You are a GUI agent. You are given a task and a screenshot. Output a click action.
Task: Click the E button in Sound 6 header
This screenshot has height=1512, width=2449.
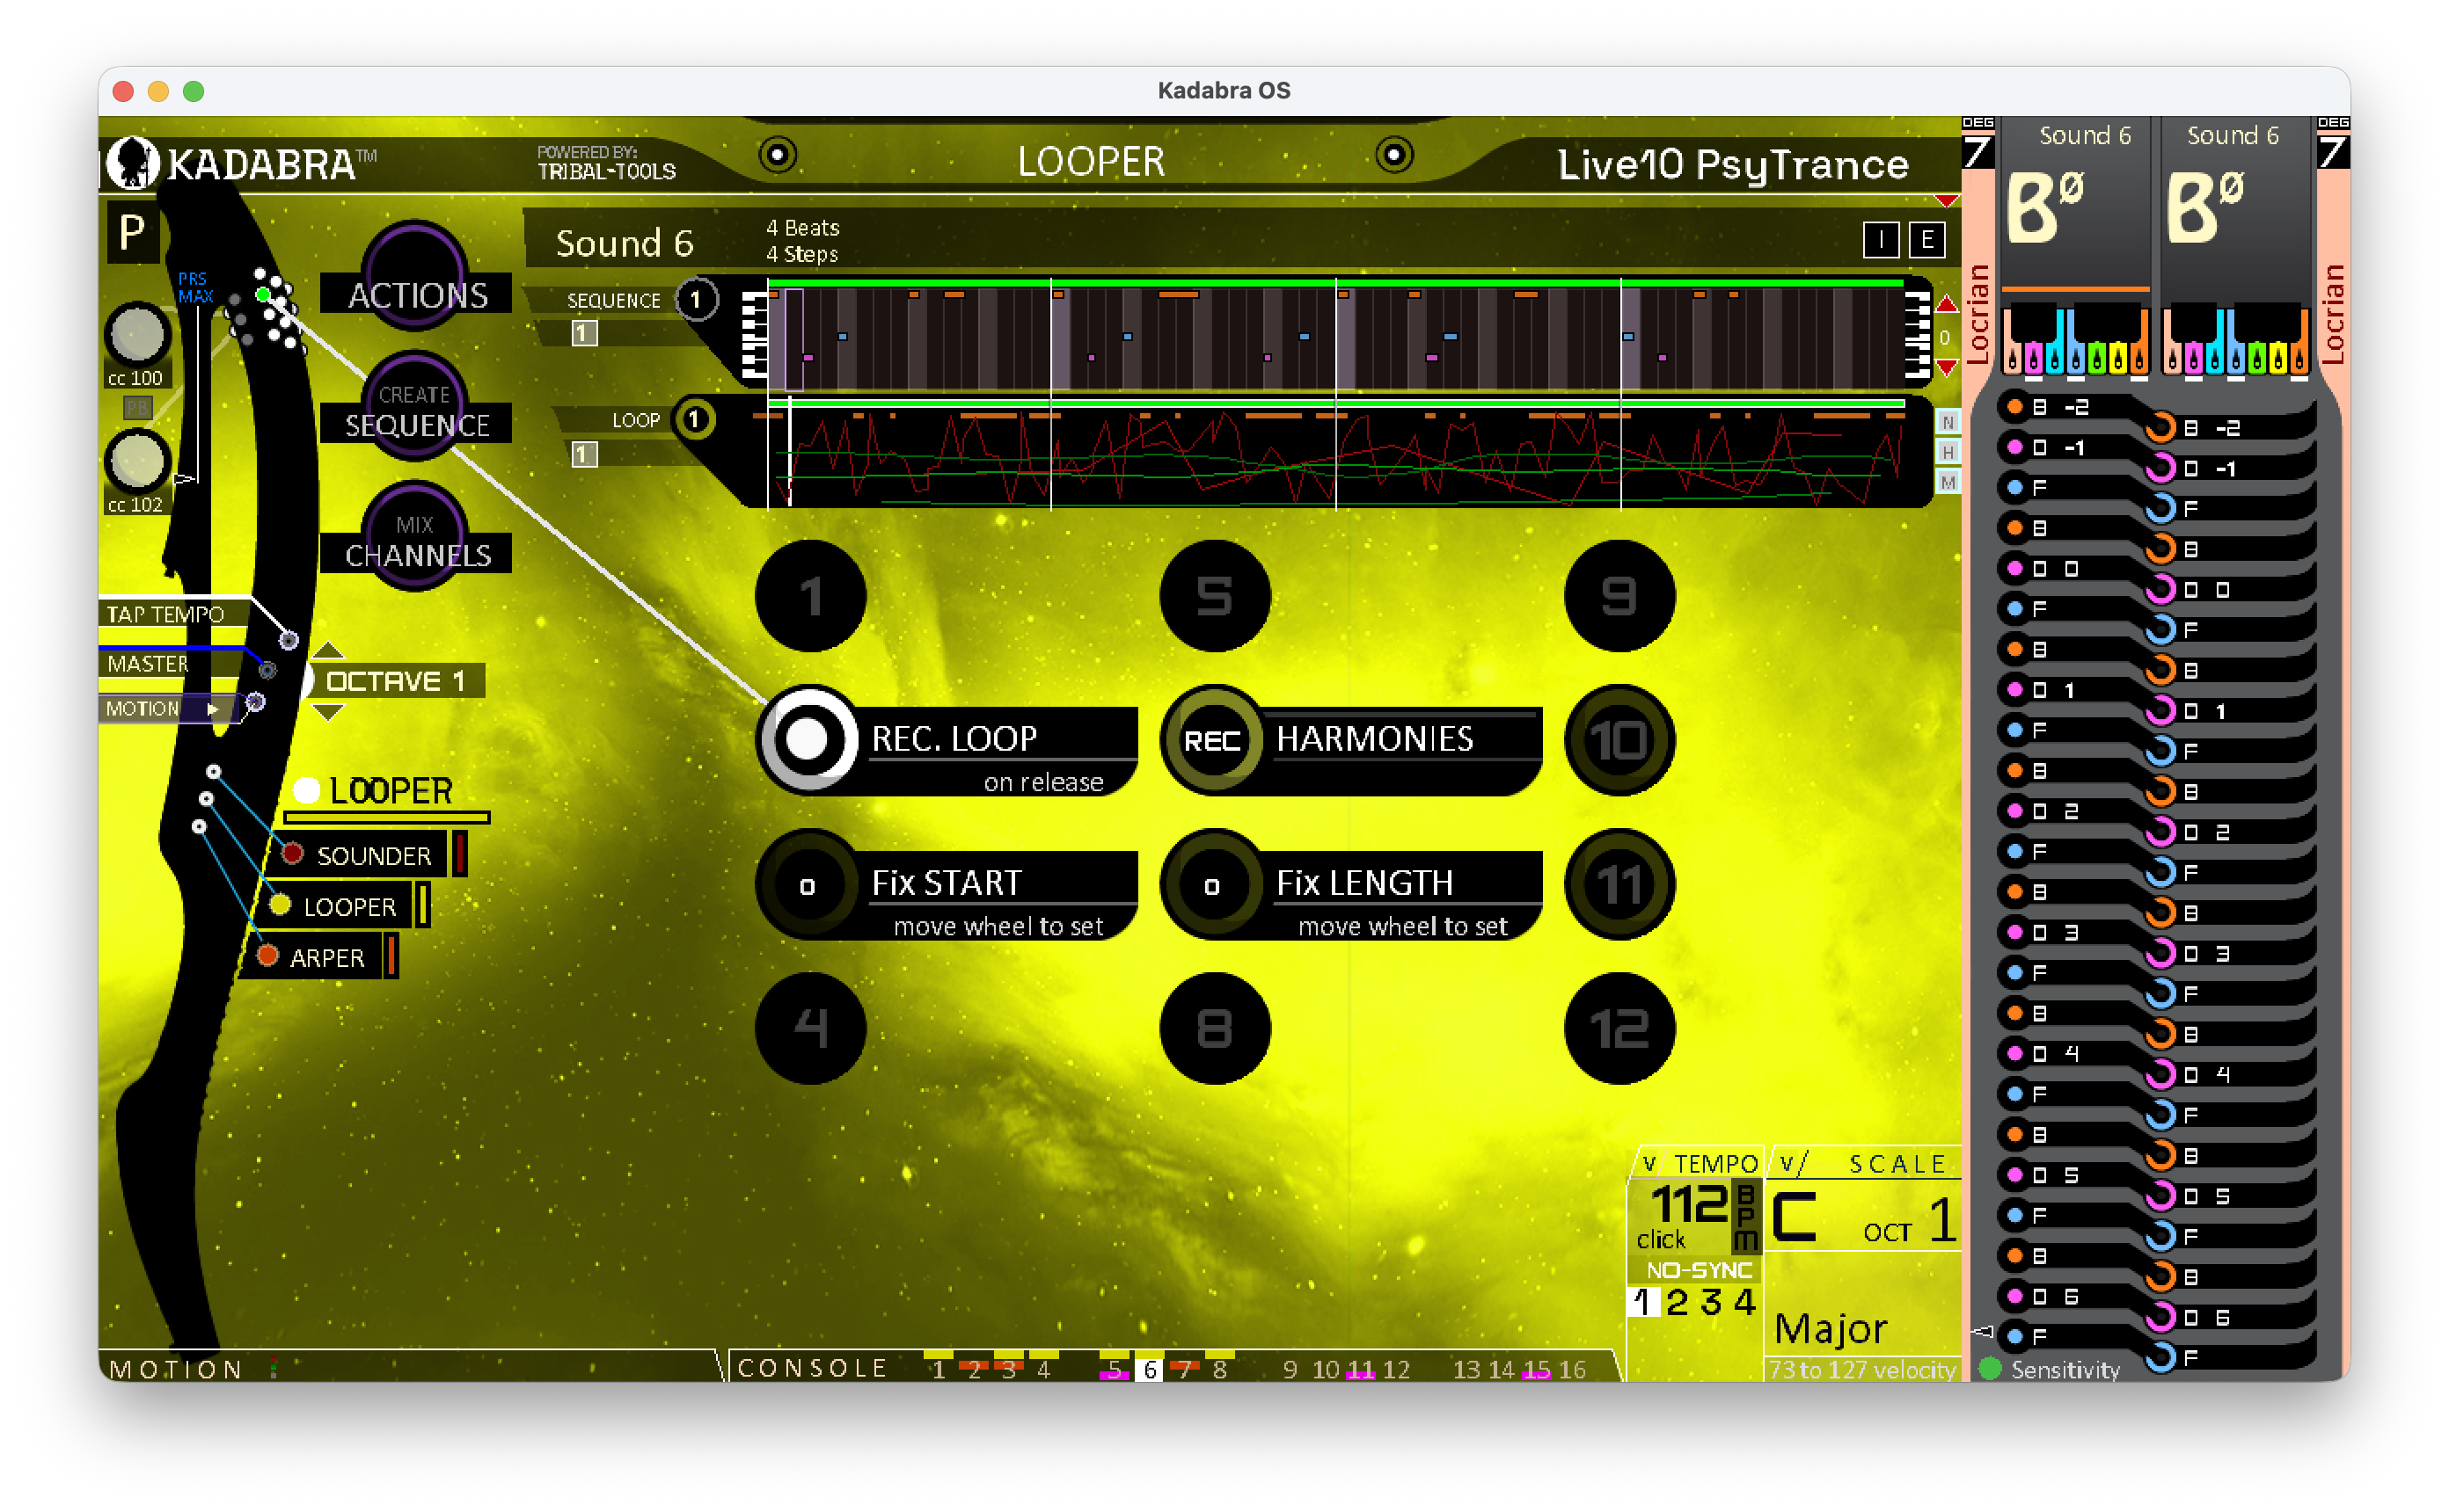coord(1926,240)
